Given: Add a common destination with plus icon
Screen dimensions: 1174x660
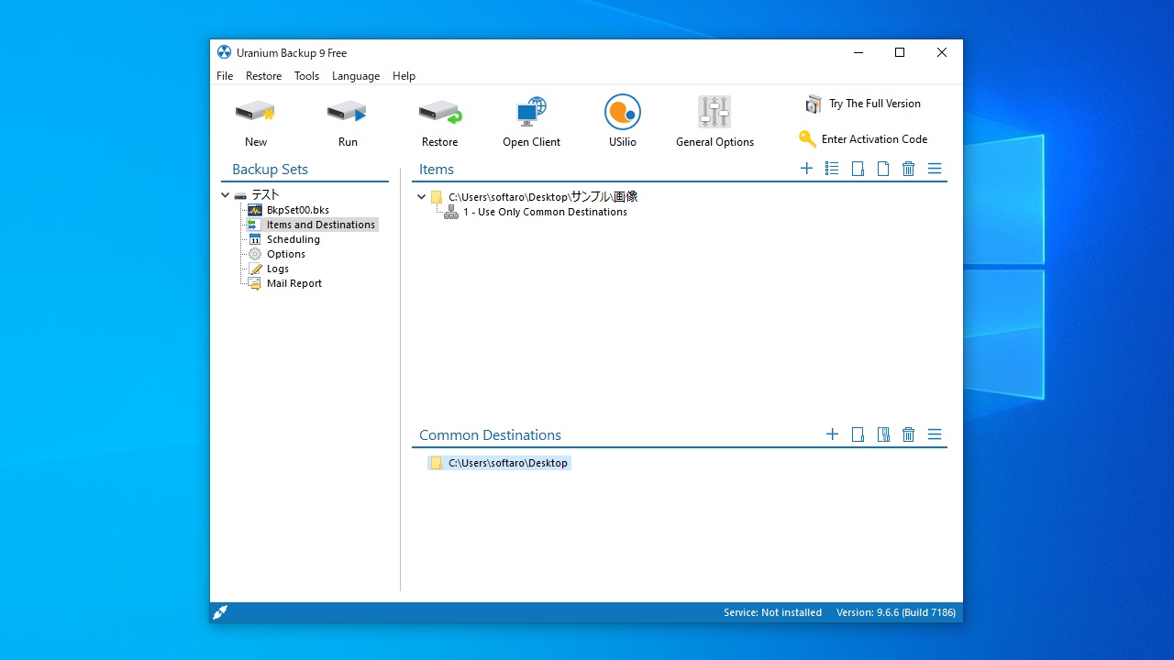Looking at the screenshot, I should [x=832, y=434].
